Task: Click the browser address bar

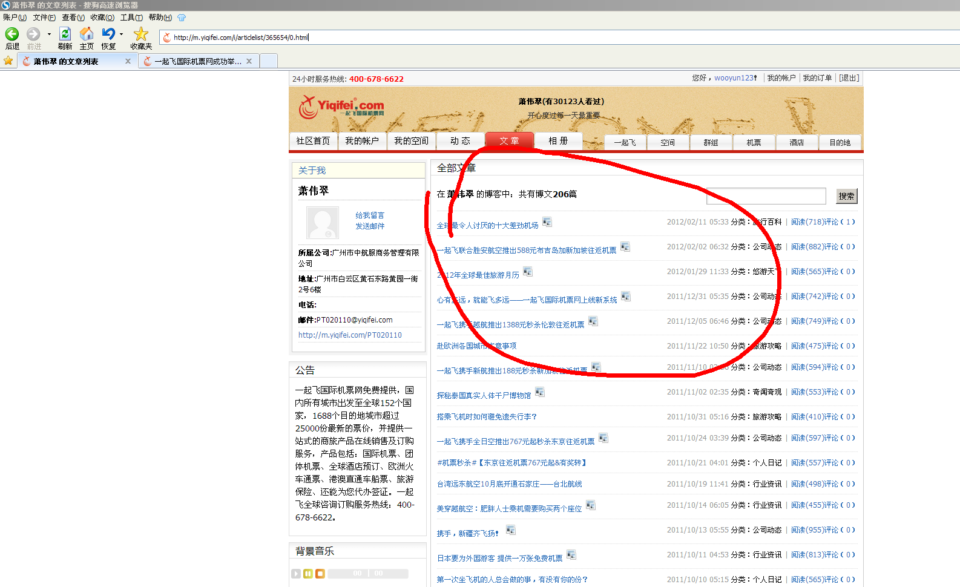Action: pyautogui.click(x=560, y=38)
